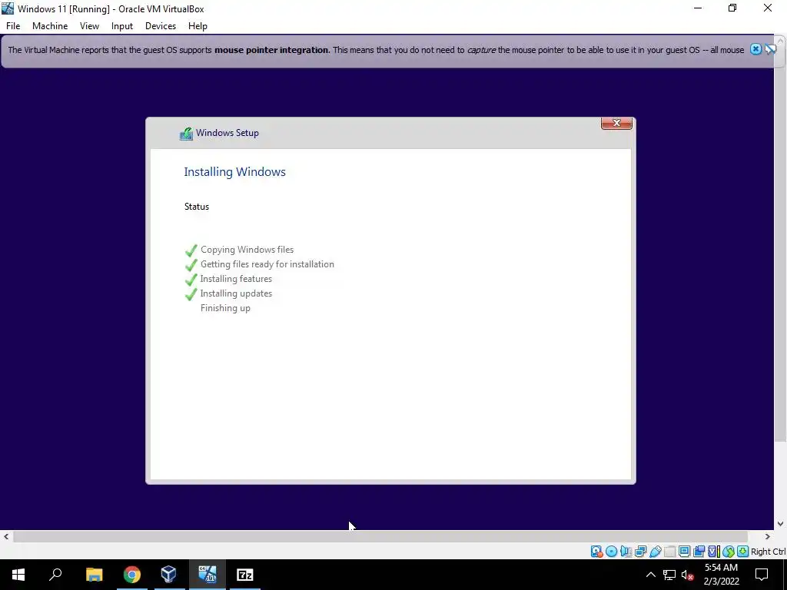Click the Windows Setup title icon
Viewport: 787px width, 590px height.
pos(186,134)
